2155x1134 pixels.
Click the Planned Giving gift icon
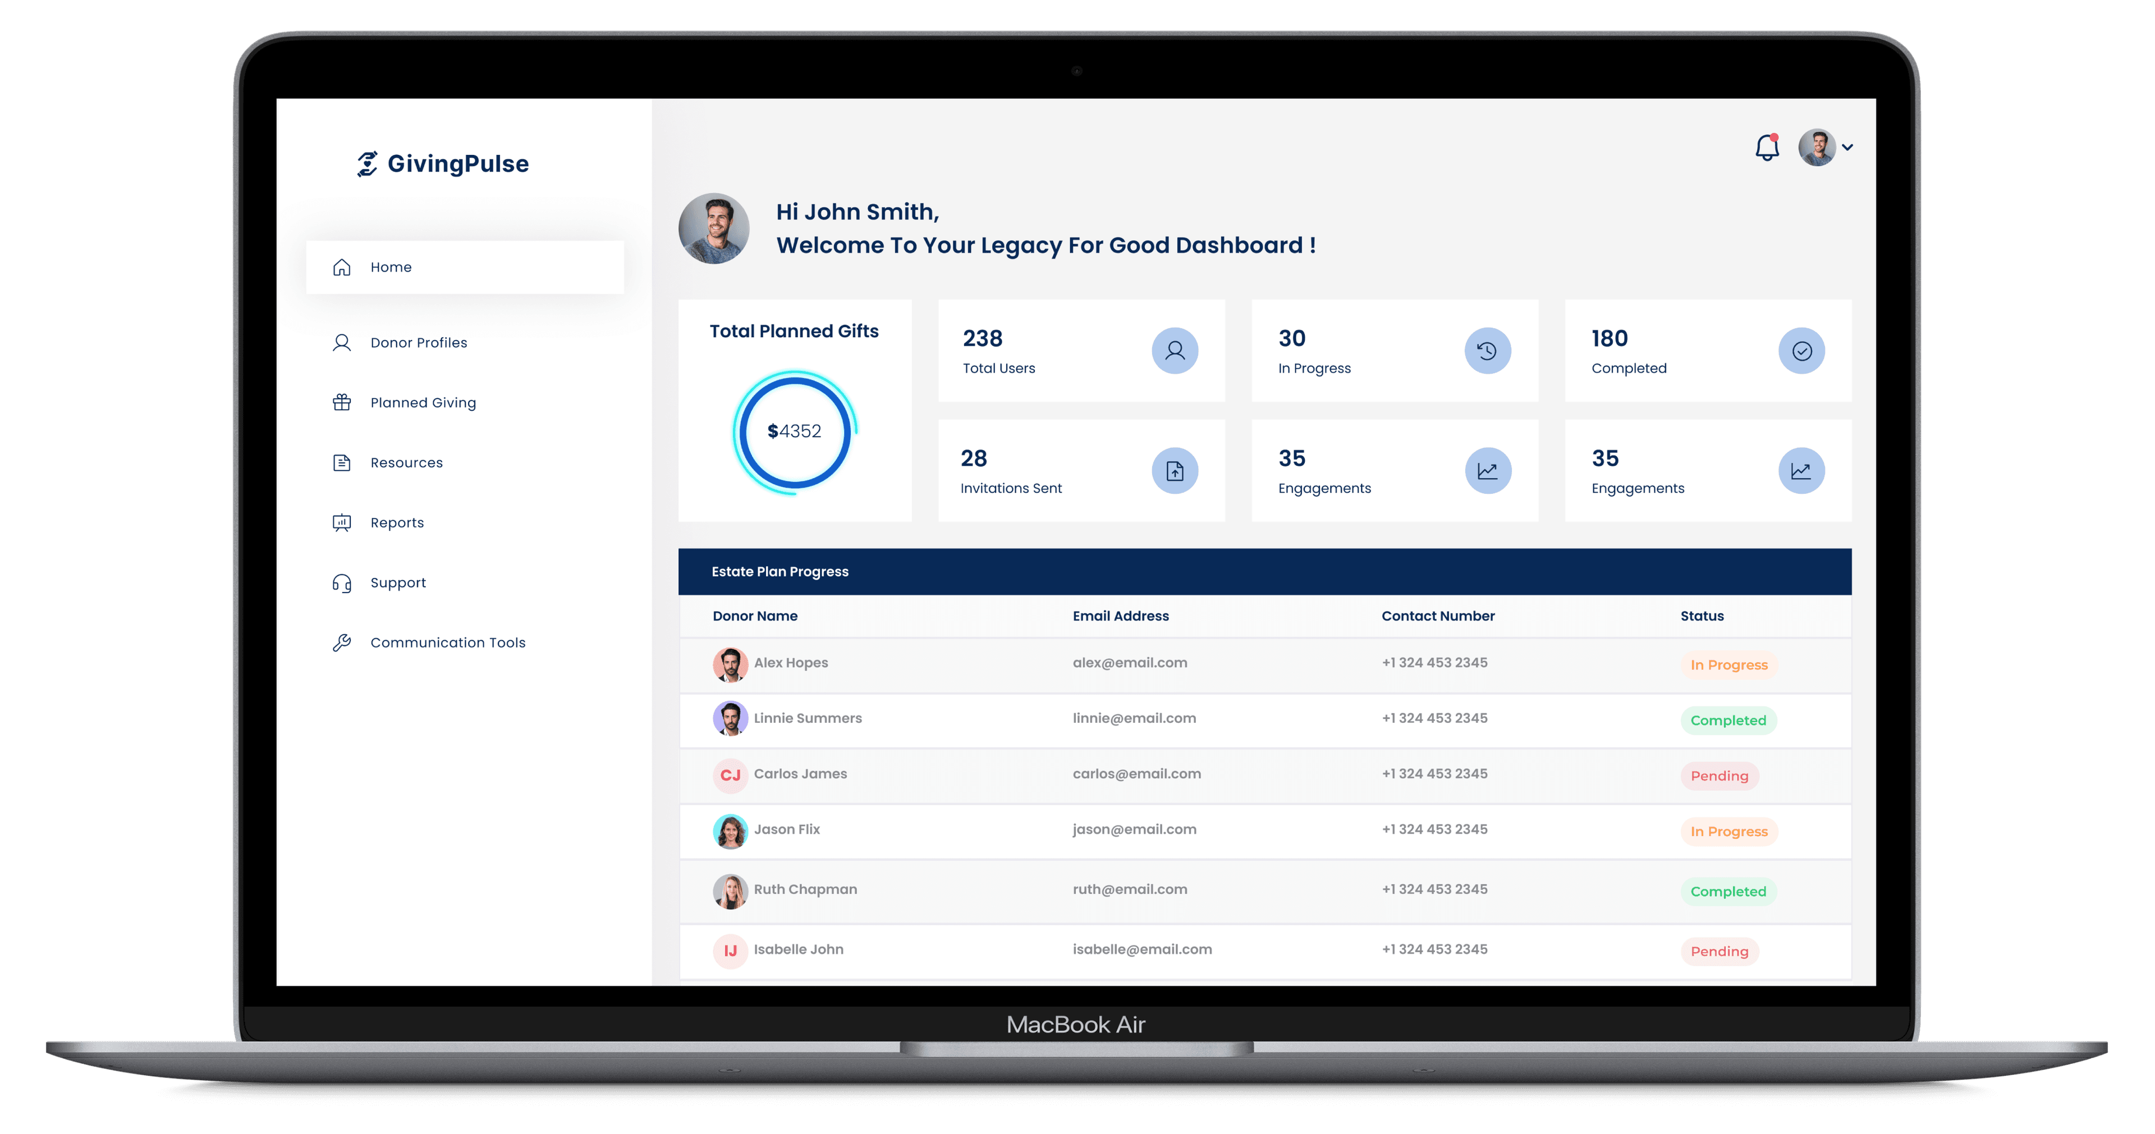[341, 402]
